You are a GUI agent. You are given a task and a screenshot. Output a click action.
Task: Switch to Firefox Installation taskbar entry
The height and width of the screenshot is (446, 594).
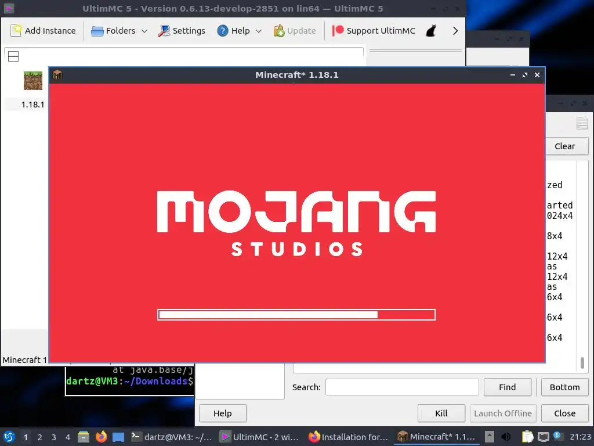coord(349,437)
